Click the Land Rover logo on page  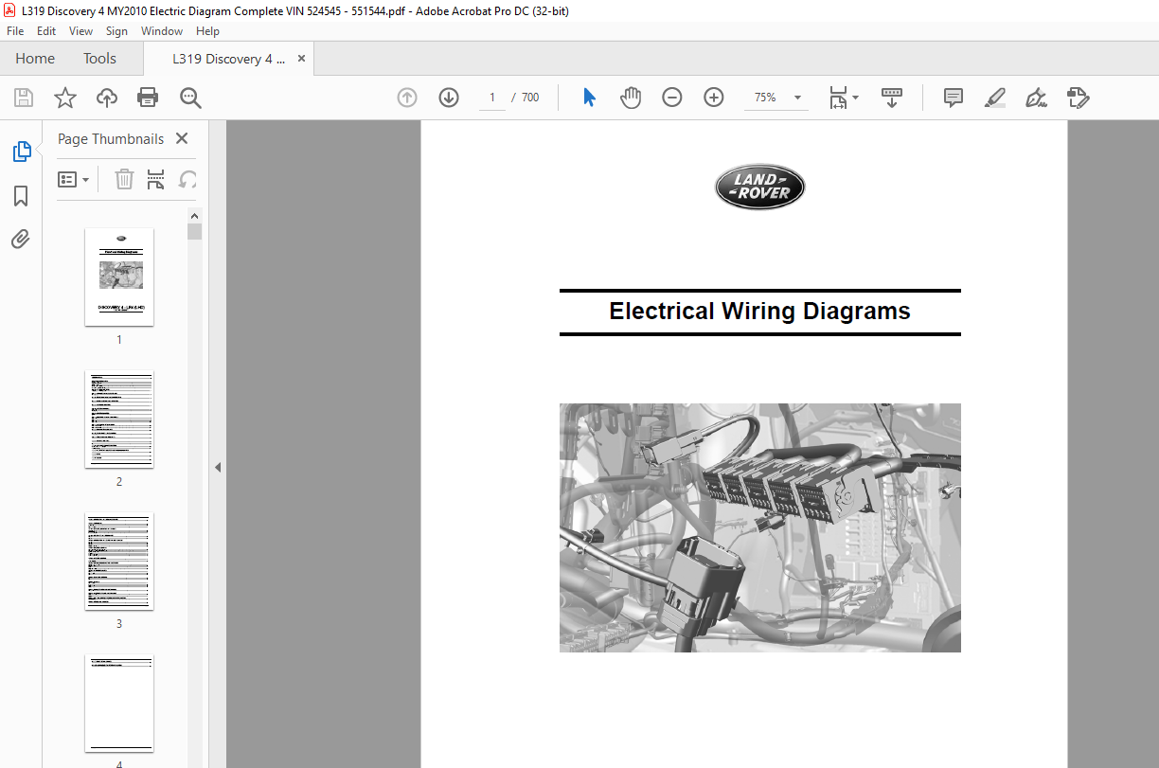(759, 188)
